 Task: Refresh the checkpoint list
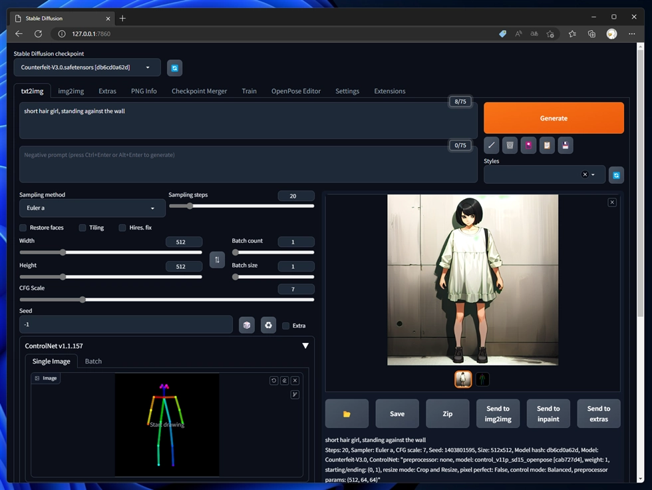(174, 67)
